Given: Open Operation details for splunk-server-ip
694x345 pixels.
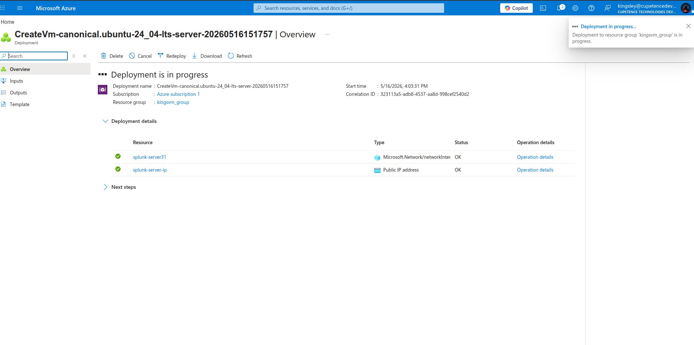Looking at the screenshot, I should tap(535, 170).
